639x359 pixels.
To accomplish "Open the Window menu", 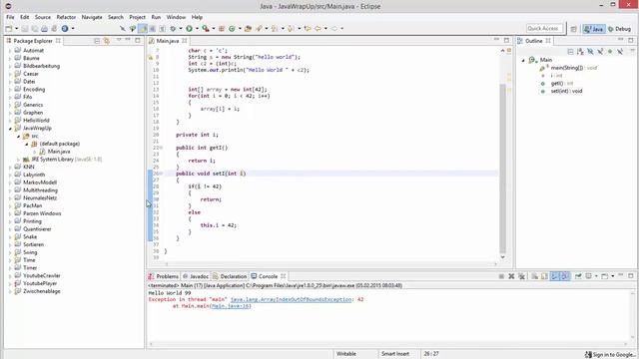I will tap(176, 17).
